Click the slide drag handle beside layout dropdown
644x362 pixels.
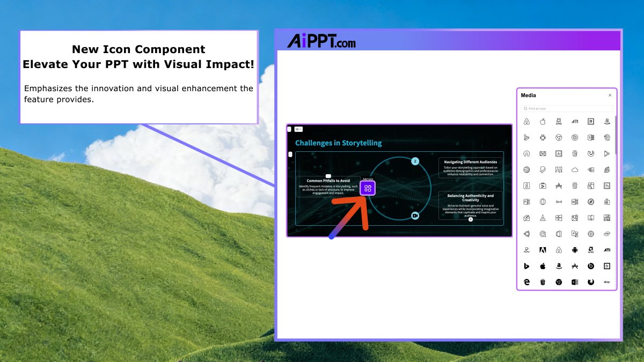tap(290, 129)
